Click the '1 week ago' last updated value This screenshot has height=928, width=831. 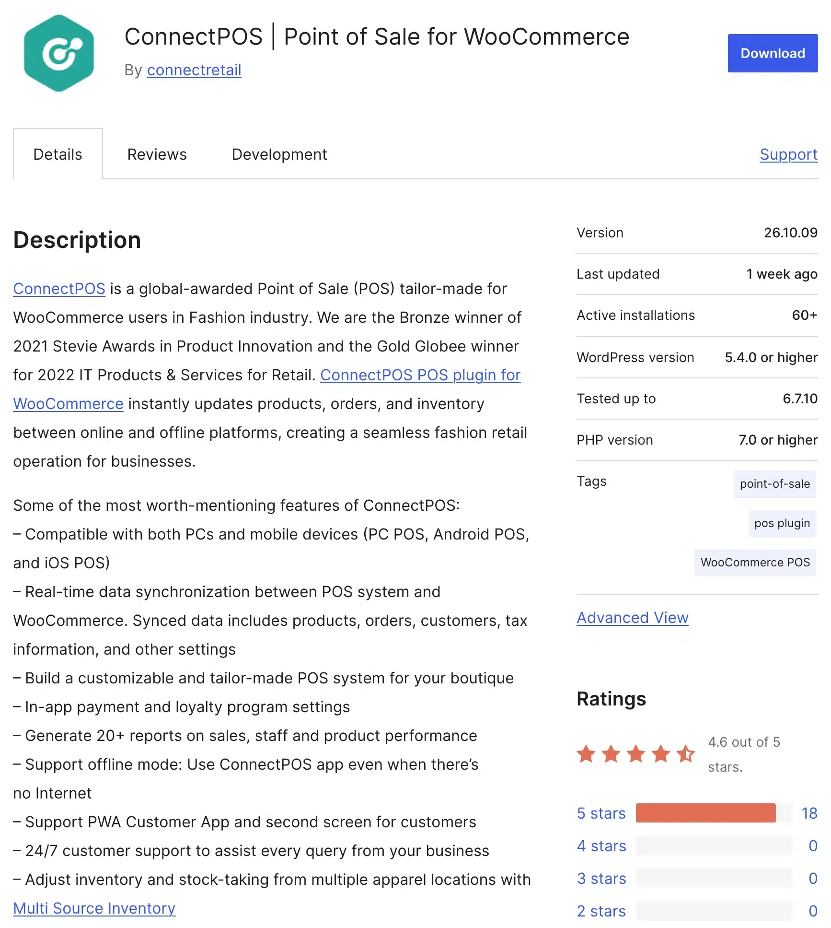pyautogui.click(x=782, y=274)
